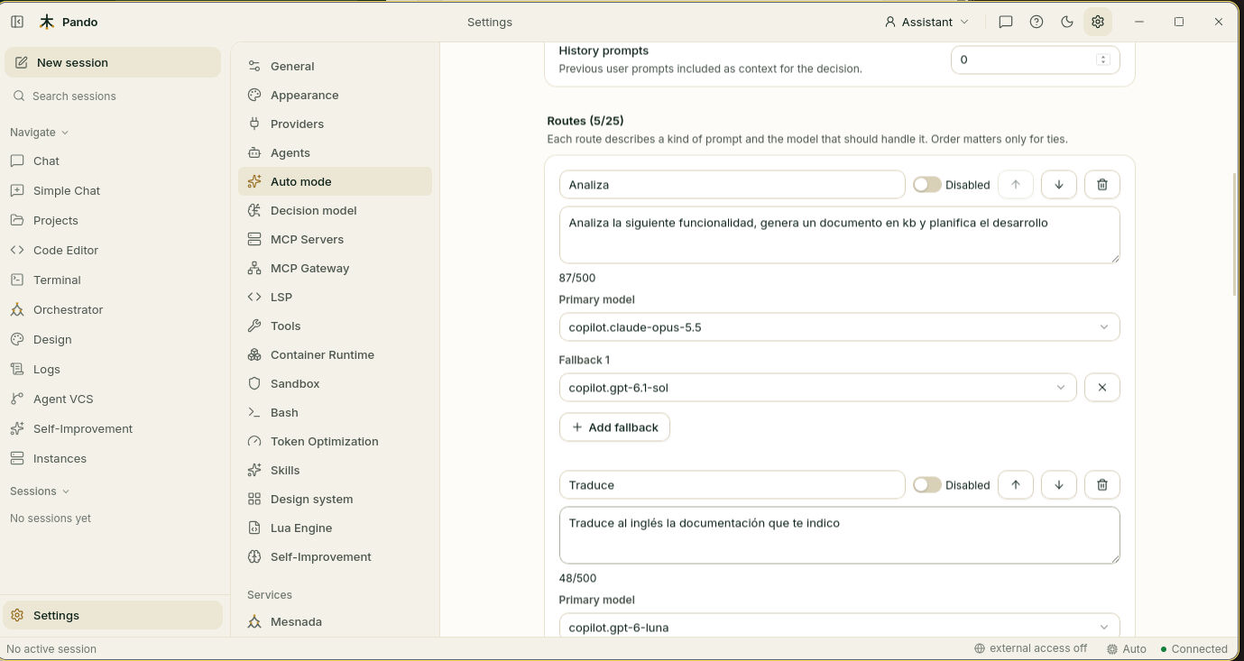Remove Fallback 1 copilot.gpt-6.1-sol
This screenshot has height=661, width=1244.
tap(1102, 388)
